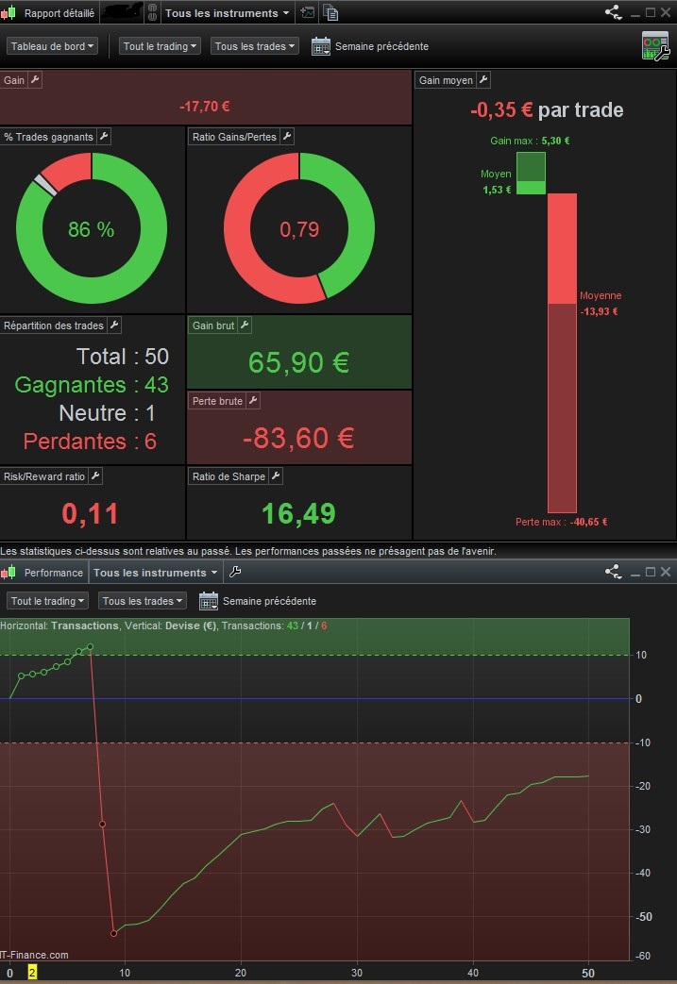Open the Tout le trading dropdown in report
This screenshot has height=984, width=677.
pyautogui.click(x=160, y=46)
